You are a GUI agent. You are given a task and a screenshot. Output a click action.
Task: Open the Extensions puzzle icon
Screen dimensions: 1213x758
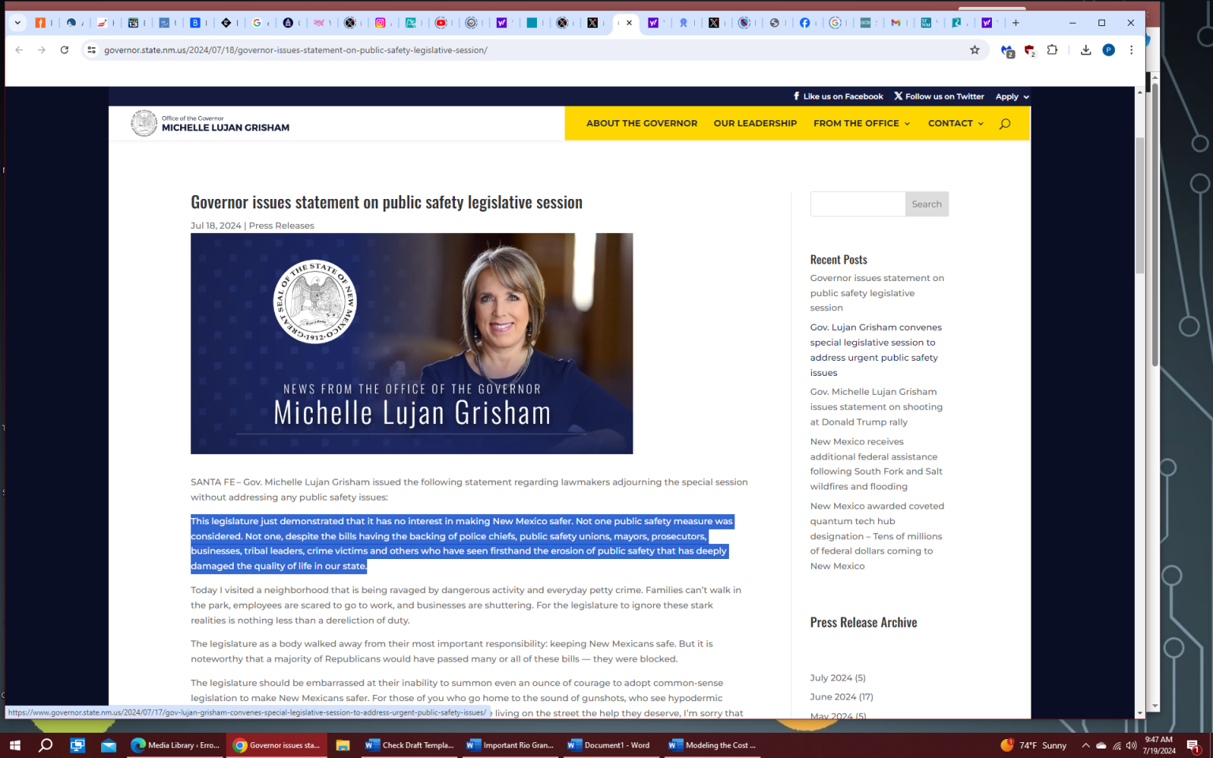click(1052, 50)
